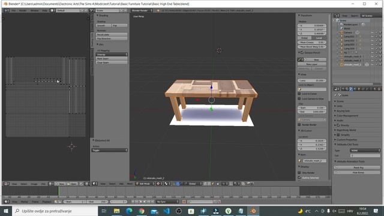Screen dimensions: 384x216
Task: Click the New image button in UV editor
Action: pyautogui.click(x=61, y=184)
